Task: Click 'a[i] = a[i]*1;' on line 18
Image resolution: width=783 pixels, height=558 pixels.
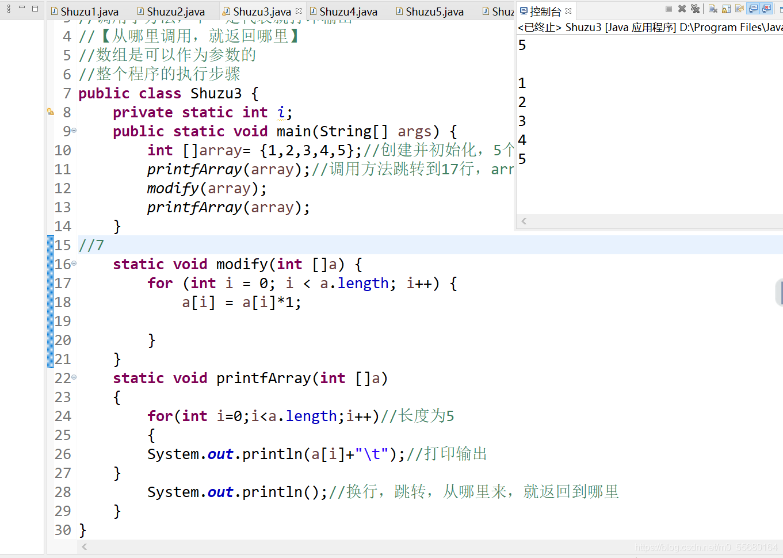Action: [x=242, y=302]
